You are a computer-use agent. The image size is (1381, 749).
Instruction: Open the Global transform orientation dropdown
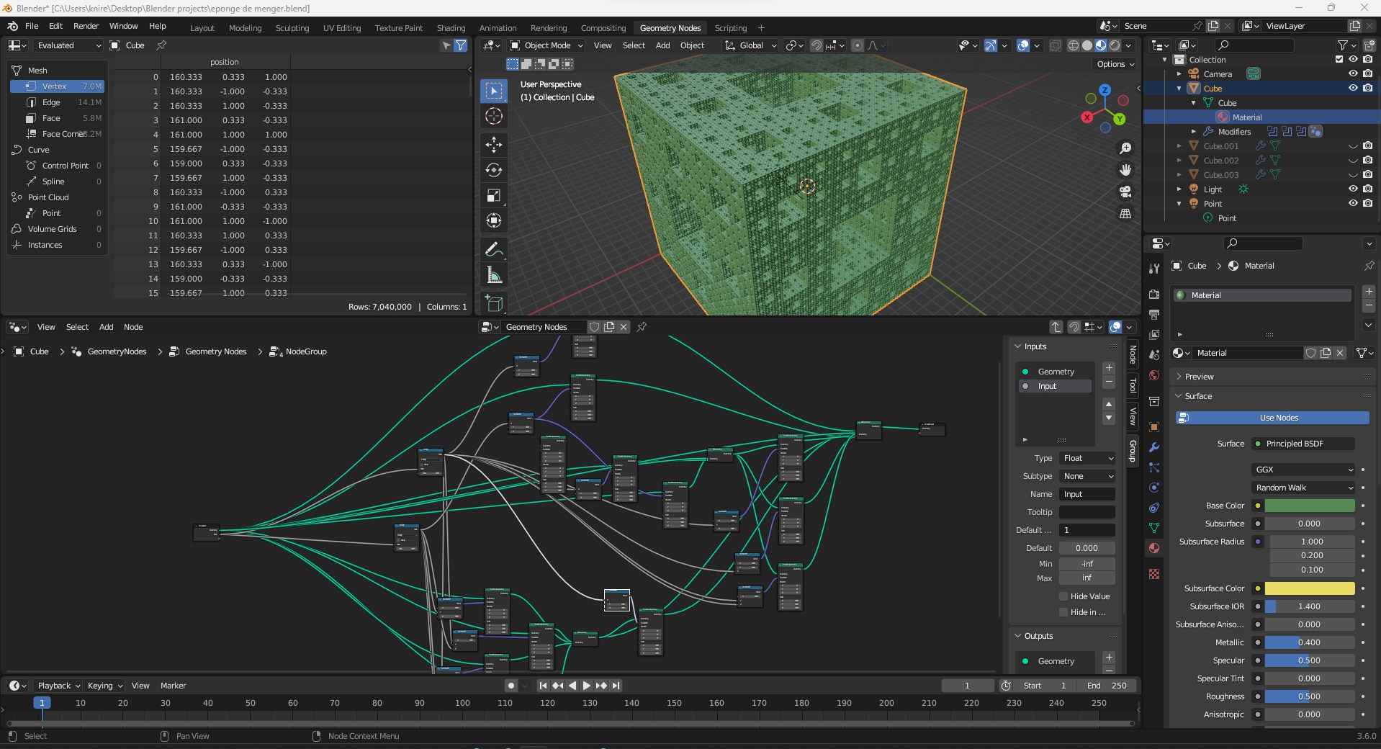click(751, 45)
